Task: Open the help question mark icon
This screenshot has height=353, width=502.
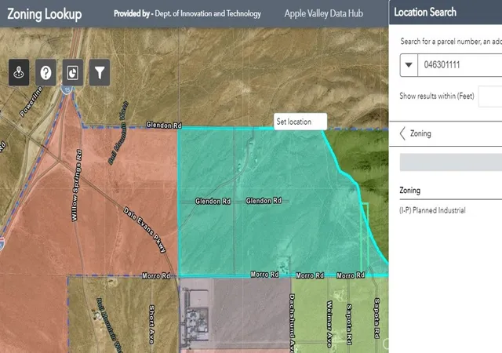Action: [45, 72]
